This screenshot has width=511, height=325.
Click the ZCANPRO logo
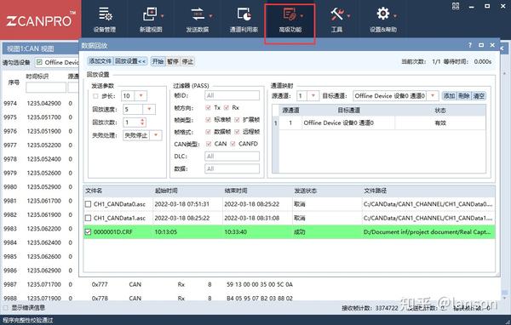[x=40, y=20]
